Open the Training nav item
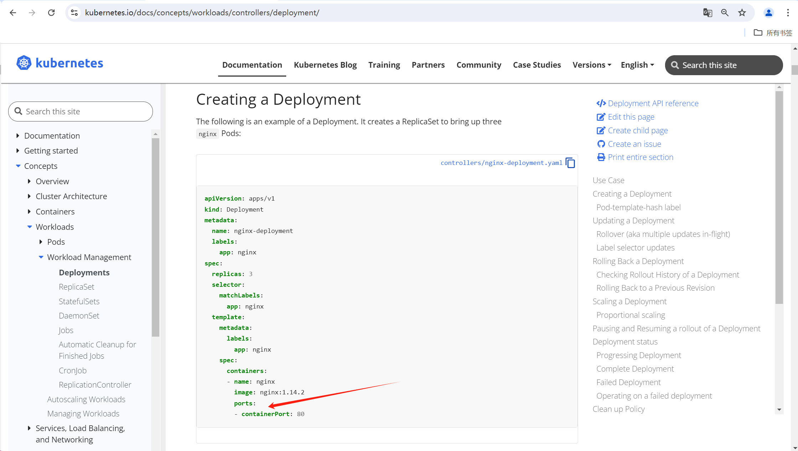 click(x=384, y=65)
